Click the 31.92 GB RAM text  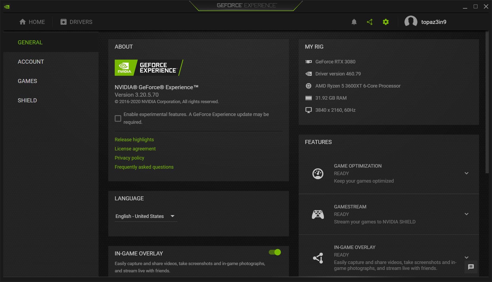(331, 98)
